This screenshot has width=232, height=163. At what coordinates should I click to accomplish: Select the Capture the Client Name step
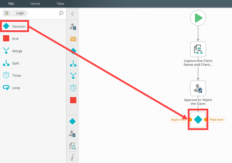pos(198,49)
